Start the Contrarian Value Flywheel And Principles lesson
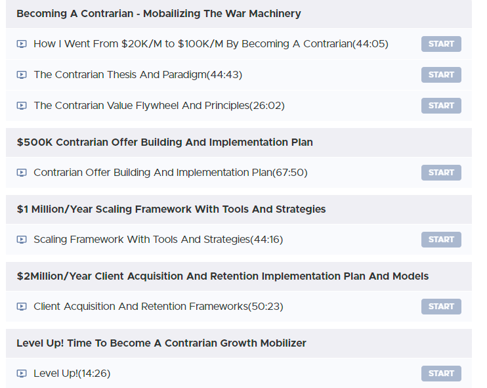Image resolution: width=487 pixels, height=388 pixels. (441, 106)
